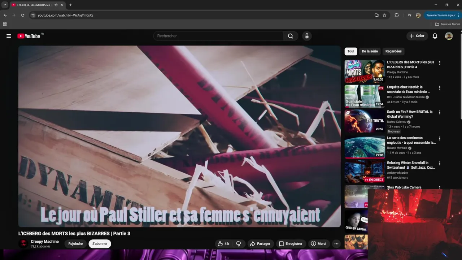The image size is (462, 260).
Task: Show the 'Tout' filter chip
Action: point(351,51)
